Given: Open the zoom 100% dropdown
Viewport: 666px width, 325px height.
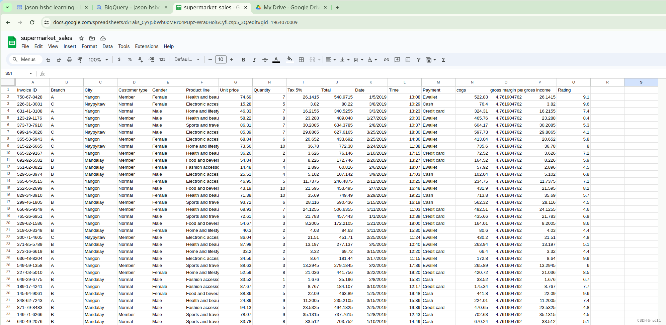Looking at the screenshot, I should click(98, 60).
